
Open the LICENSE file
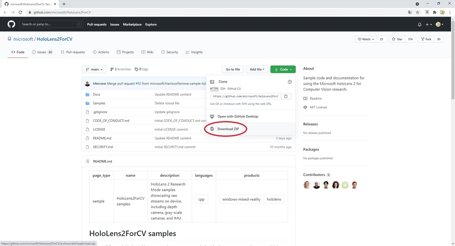pyautogui.click(x=99, y=129)
